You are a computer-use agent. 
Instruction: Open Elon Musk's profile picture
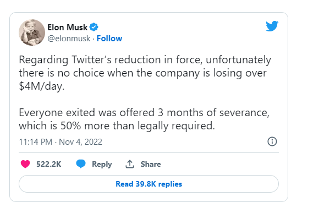click(x=32, y=32)
